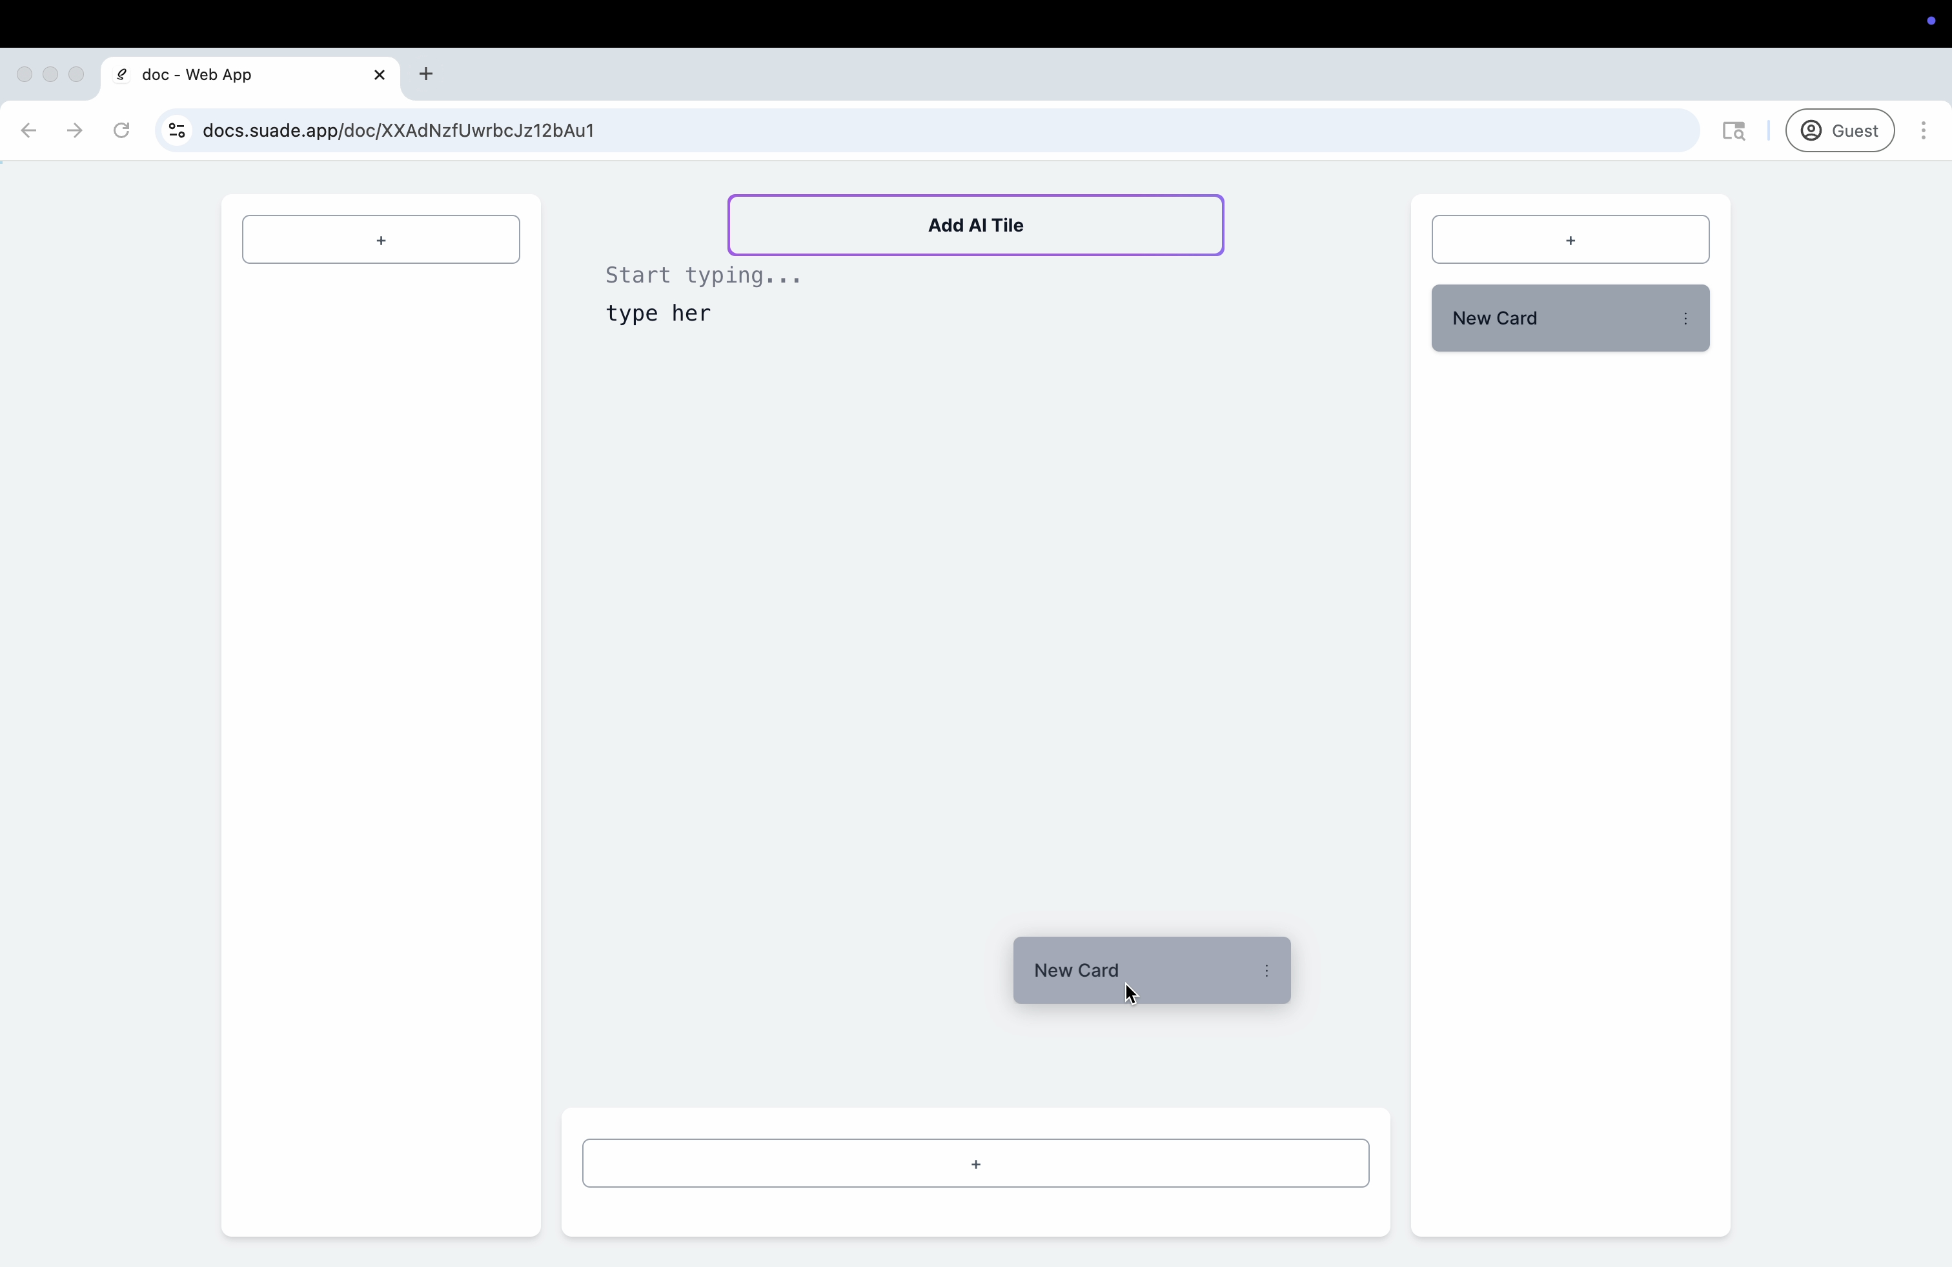This screenshot has width=1952, height=1267.
Task: Open a new browser tab
Action: [x=425, y=74]
